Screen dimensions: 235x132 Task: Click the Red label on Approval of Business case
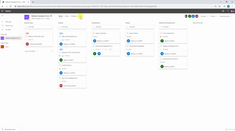coord(27,33)
